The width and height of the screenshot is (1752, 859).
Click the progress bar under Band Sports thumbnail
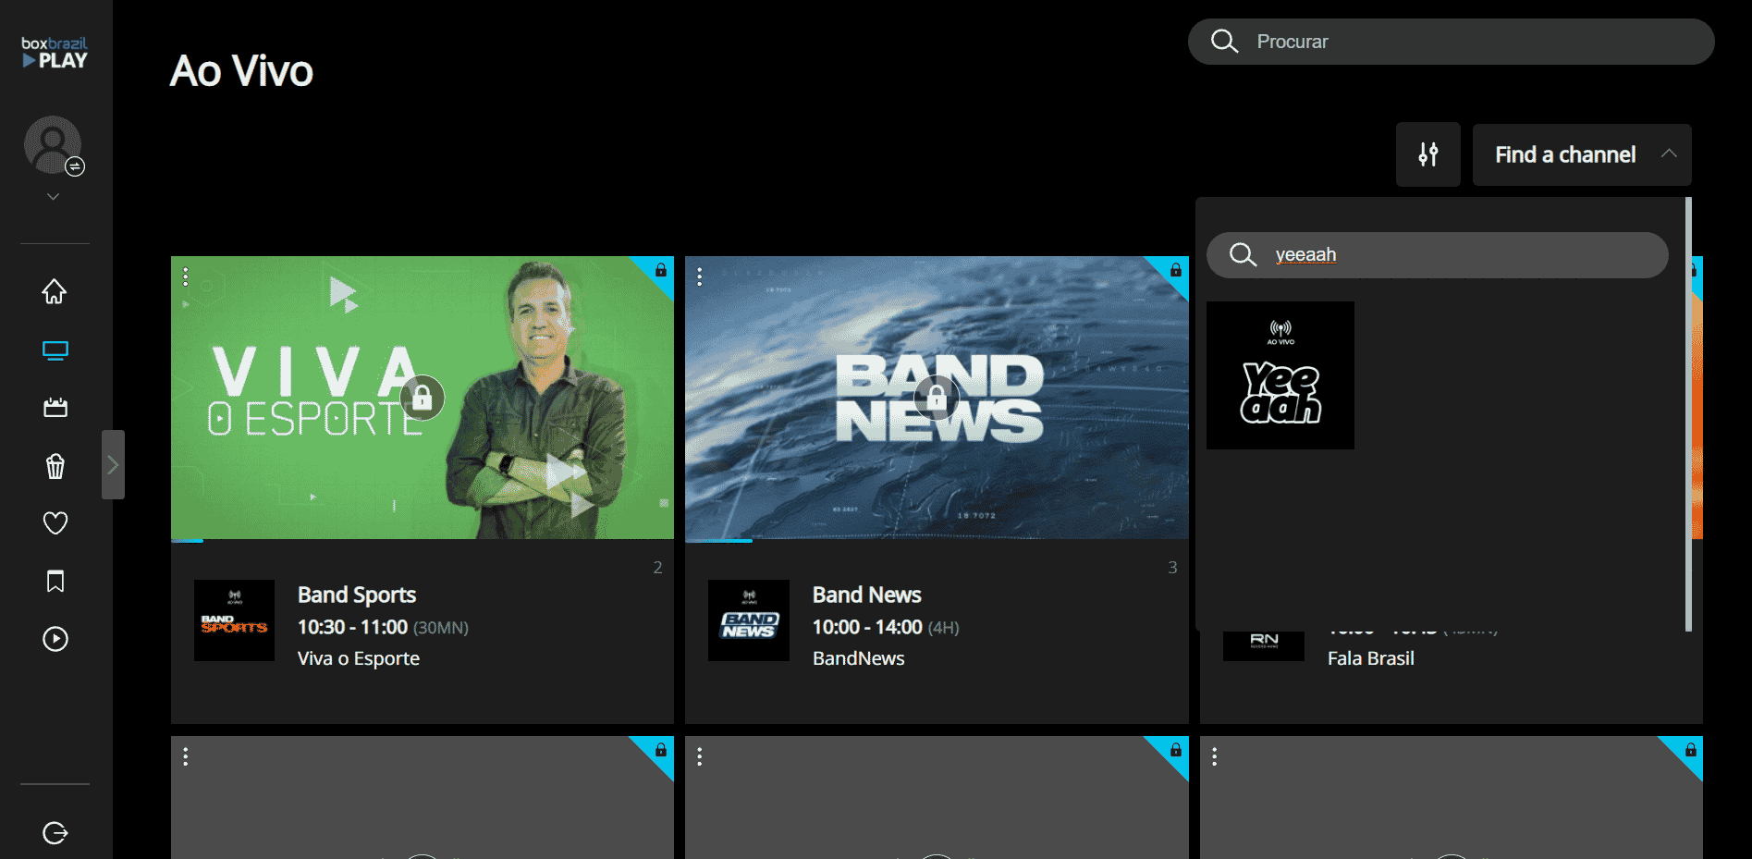423,541
